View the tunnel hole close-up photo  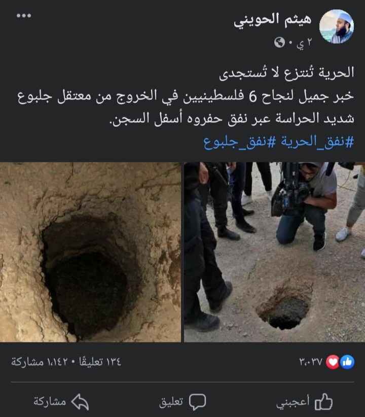pyautogui.click(x=90, y=252)
